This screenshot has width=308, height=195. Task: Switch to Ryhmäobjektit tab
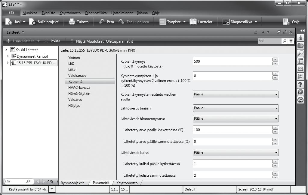point(72,183)
